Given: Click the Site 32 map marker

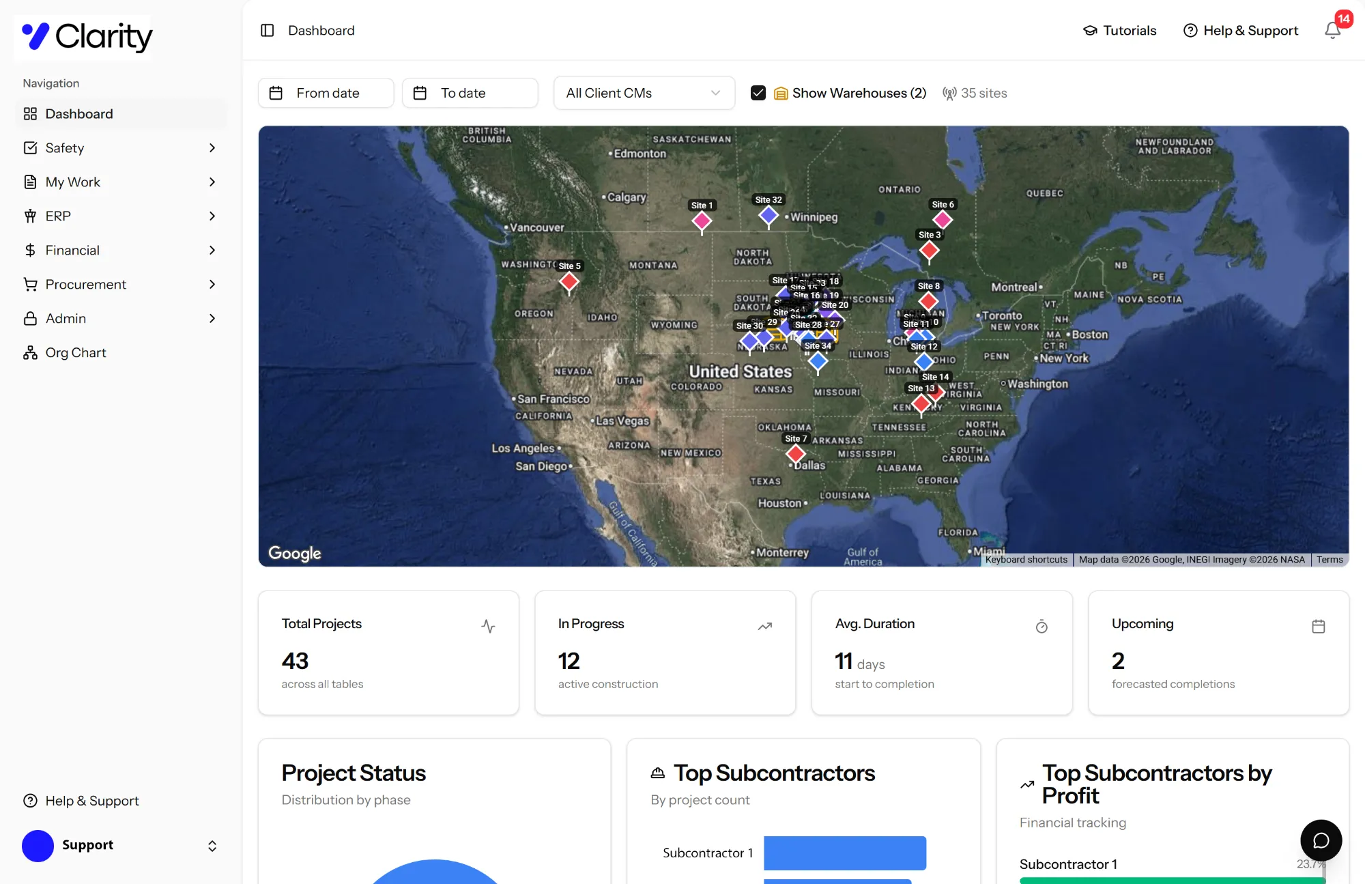Looking at the screenshot, I should 768,215.
